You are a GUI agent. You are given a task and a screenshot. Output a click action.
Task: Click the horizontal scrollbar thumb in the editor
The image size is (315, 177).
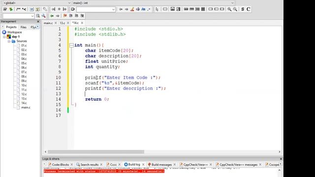pos(96,152)
